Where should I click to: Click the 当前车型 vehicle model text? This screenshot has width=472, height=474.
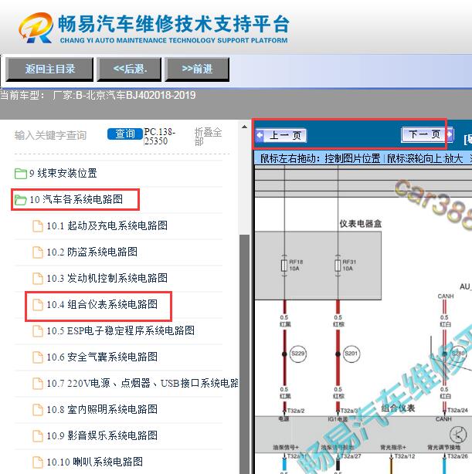[98, 96]
